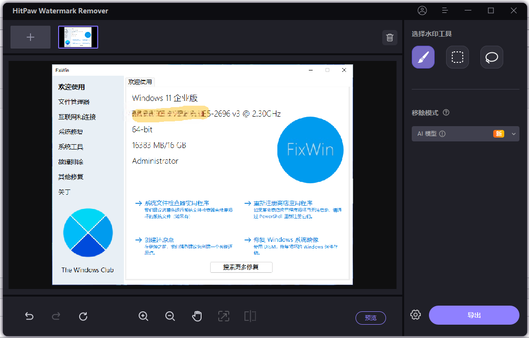Click the Windows 11 企业版 text
529x338 pixels.
pos(164,98)
